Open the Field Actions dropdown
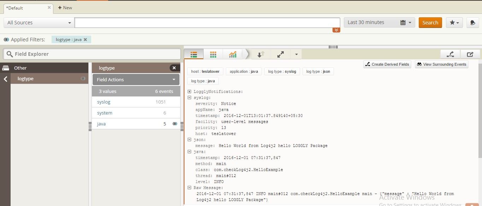 tap(136, 80)
